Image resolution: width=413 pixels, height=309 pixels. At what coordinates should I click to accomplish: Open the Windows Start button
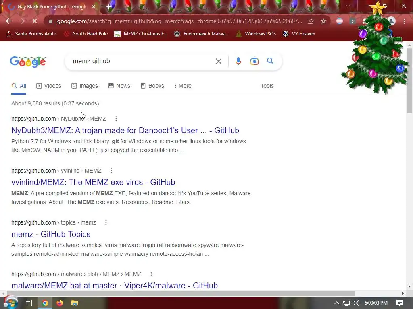(10, 303)
